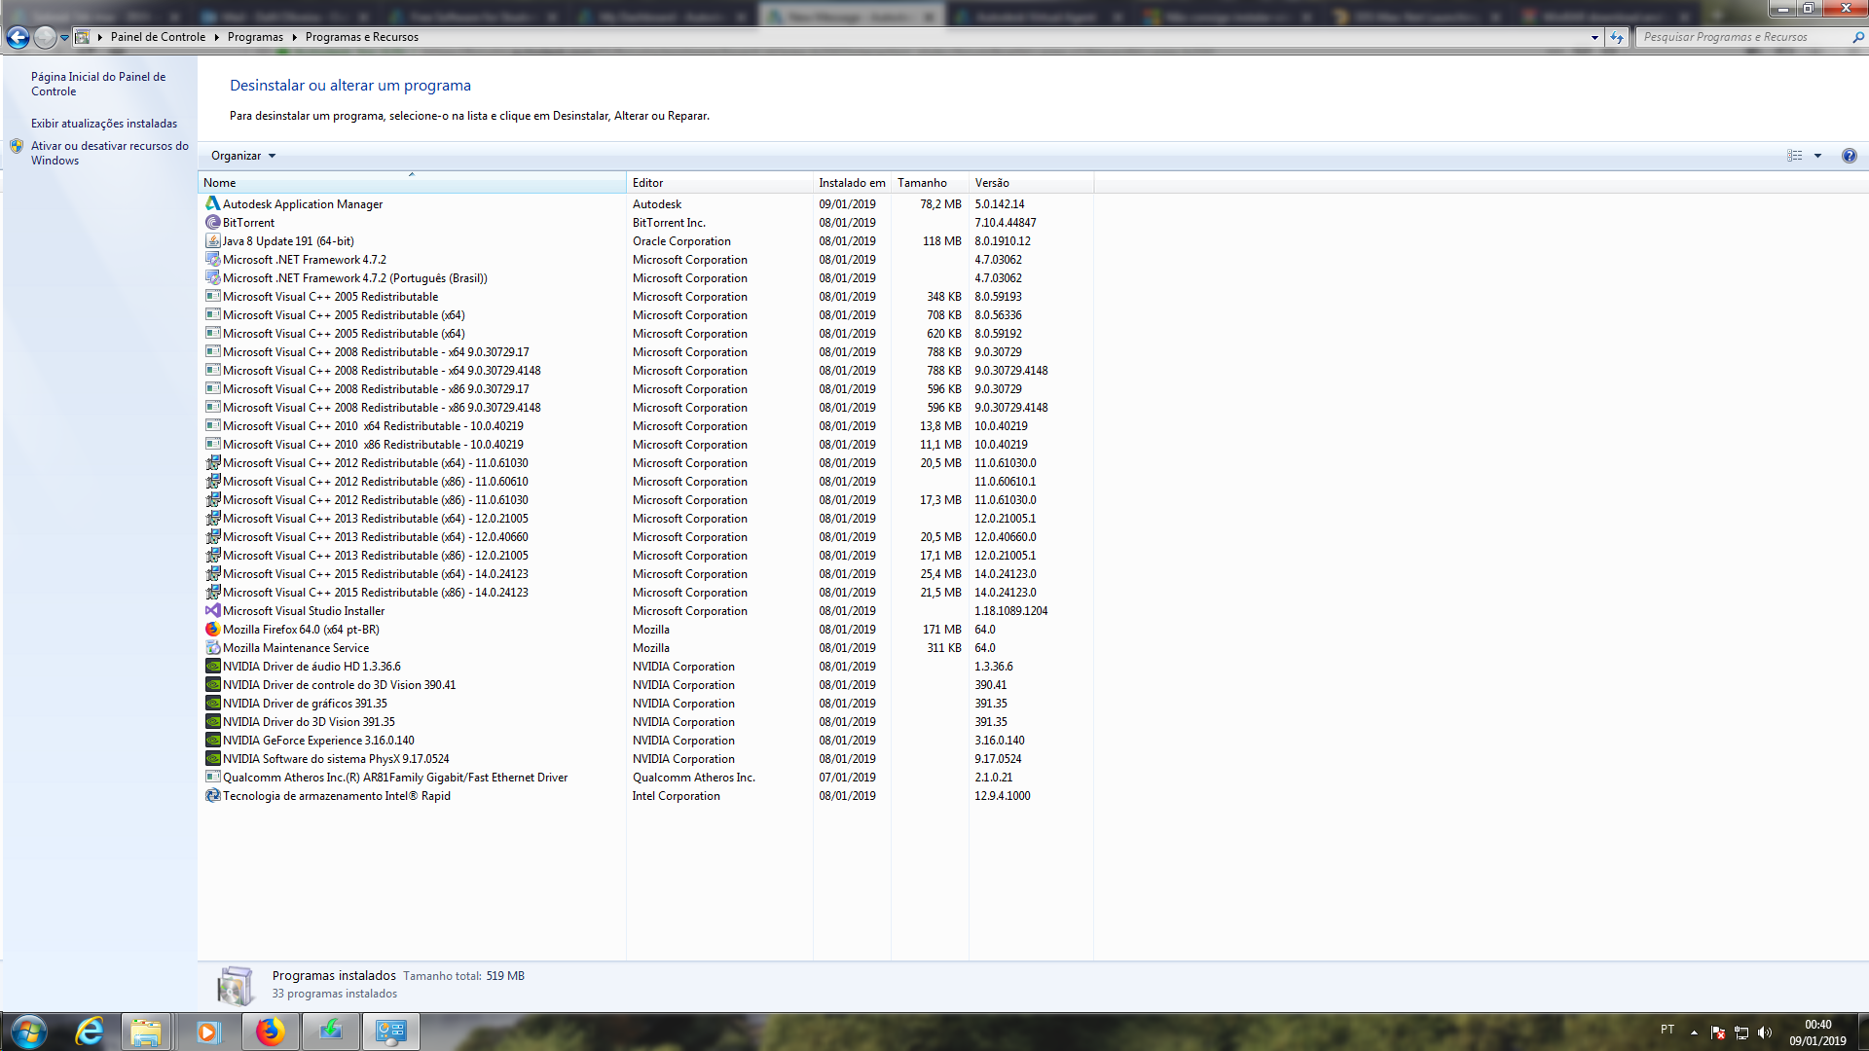Viewport: 1869px width, 1051px height.
Task: Click Ativar ou desativar recursos do Windows
Action: click(x=110, y=153)
